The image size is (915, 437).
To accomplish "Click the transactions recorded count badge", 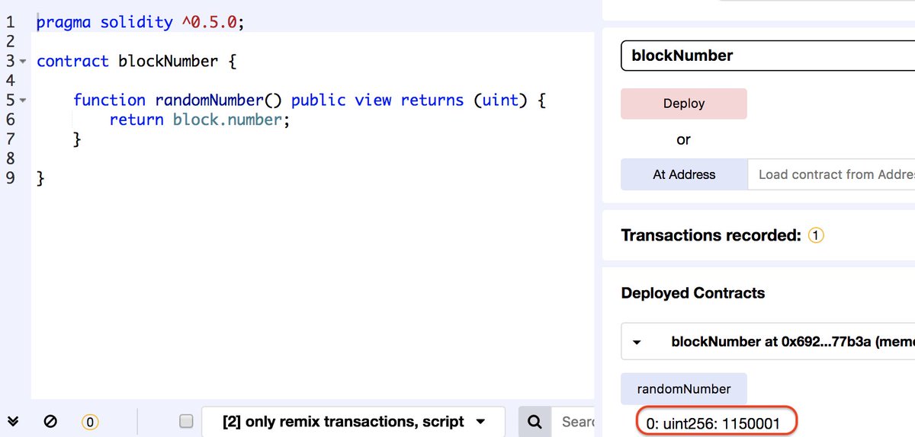I will pyautogui.click(x=815, y=235).
